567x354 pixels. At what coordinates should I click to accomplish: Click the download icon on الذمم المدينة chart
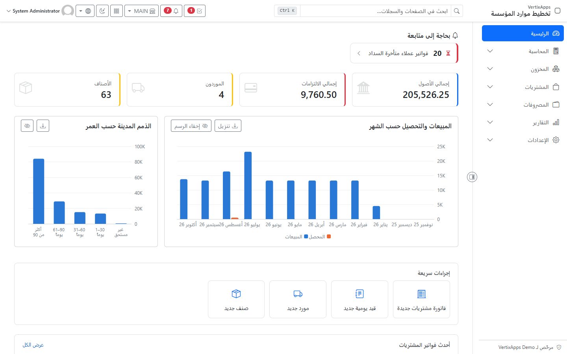click(43, 126)
